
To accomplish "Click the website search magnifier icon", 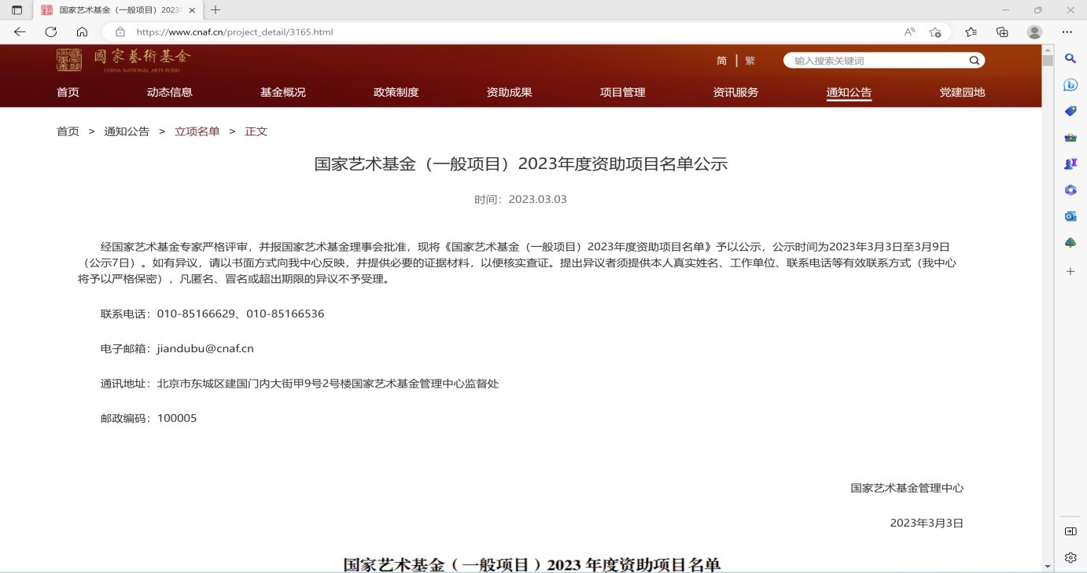I will point(974,61).
